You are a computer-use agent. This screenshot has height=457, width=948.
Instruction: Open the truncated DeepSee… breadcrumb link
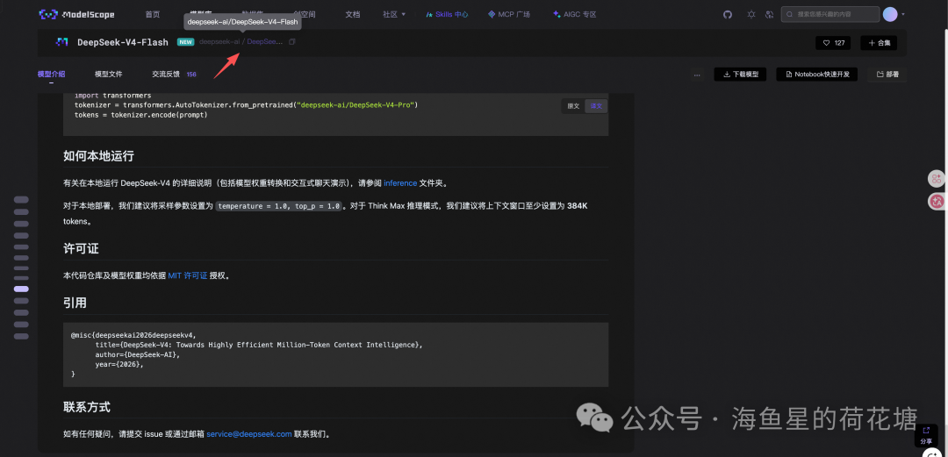[265, 42]
